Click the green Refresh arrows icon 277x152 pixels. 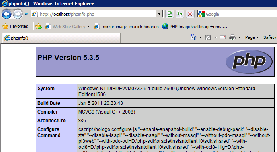coord(180,14)
